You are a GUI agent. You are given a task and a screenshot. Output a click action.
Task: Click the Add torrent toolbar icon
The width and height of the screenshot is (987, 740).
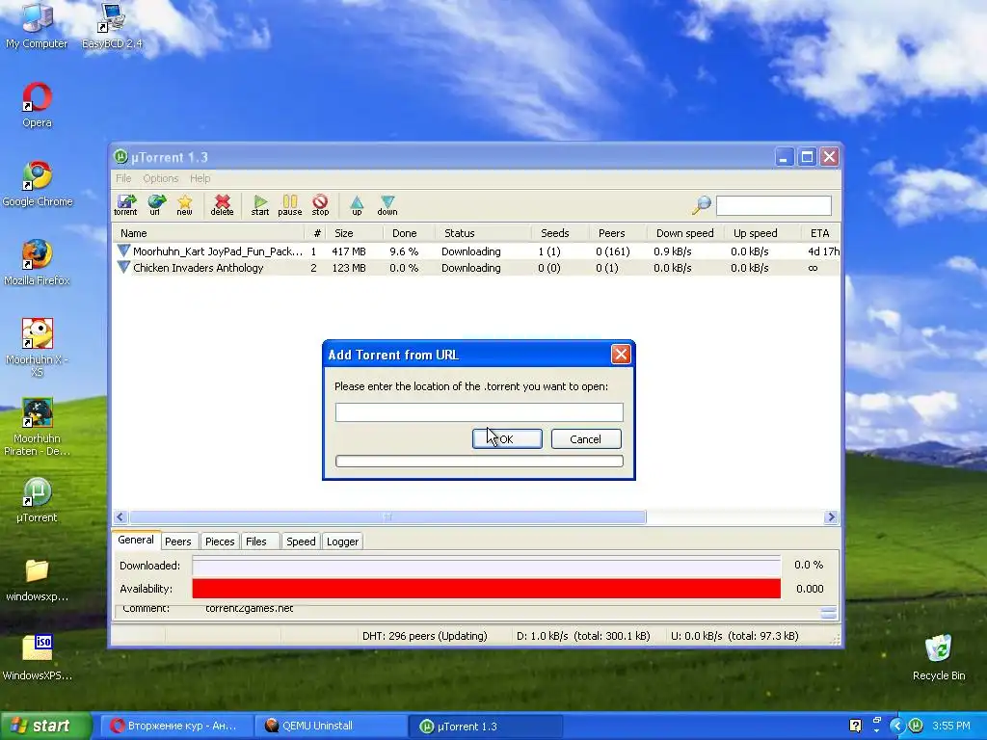[126, 204]
